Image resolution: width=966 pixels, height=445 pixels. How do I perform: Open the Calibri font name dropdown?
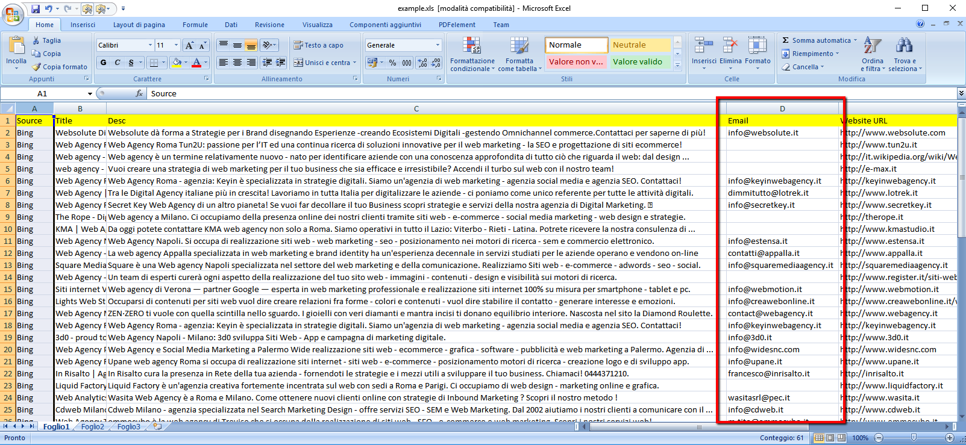[x=150, y=45]
